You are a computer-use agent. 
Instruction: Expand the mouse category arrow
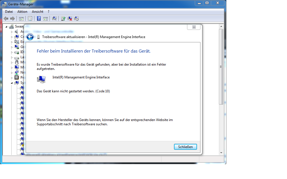click(x=12, y=63)
